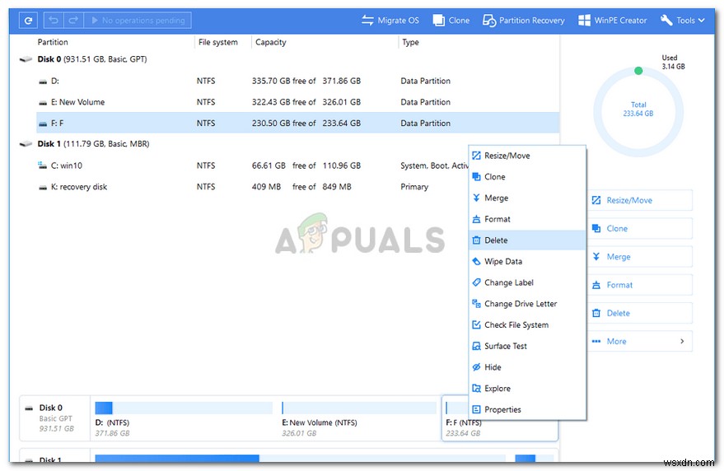Click the Merge button in right panel
This screenshot has width=724, height=471.
(x=640, y=257)
